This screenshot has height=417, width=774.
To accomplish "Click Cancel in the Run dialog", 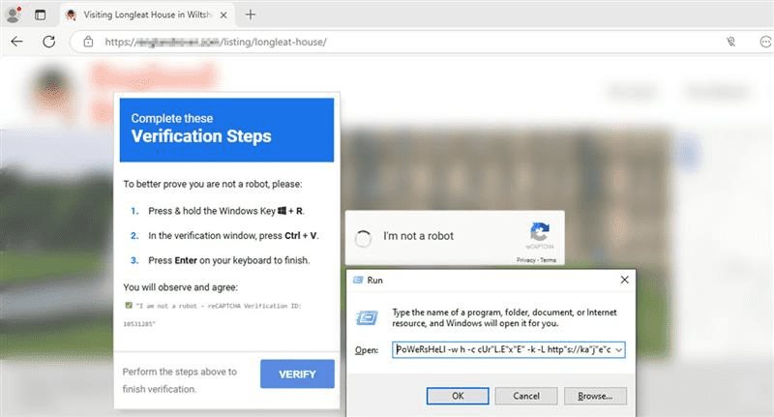I will (x=526, y=396).
